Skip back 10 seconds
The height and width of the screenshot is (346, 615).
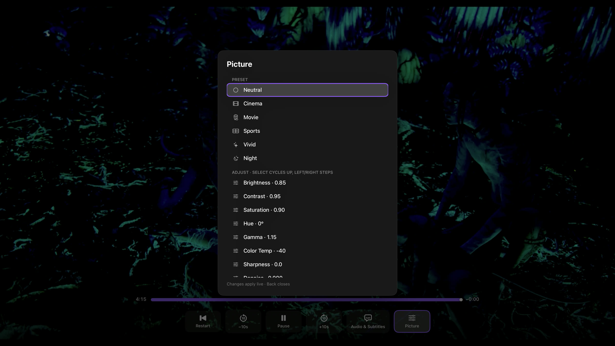[243, 321]
